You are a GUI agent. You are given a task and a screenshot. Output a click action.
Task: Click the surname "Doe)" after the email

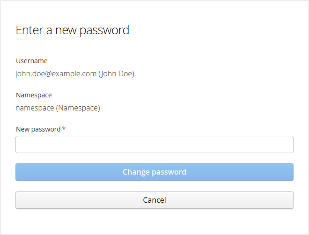126,74
